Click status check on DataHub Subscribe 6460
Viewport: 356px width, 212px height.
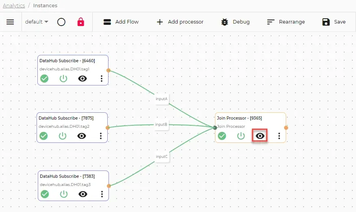(44, 79)
